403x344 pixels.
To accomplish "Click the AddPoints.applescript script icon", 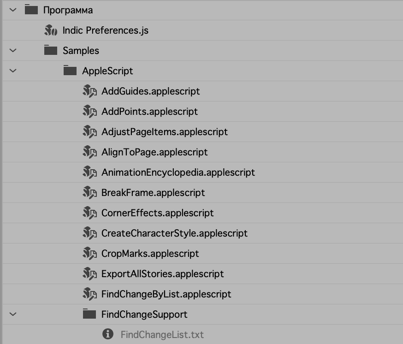I will (x=89, y=111).
